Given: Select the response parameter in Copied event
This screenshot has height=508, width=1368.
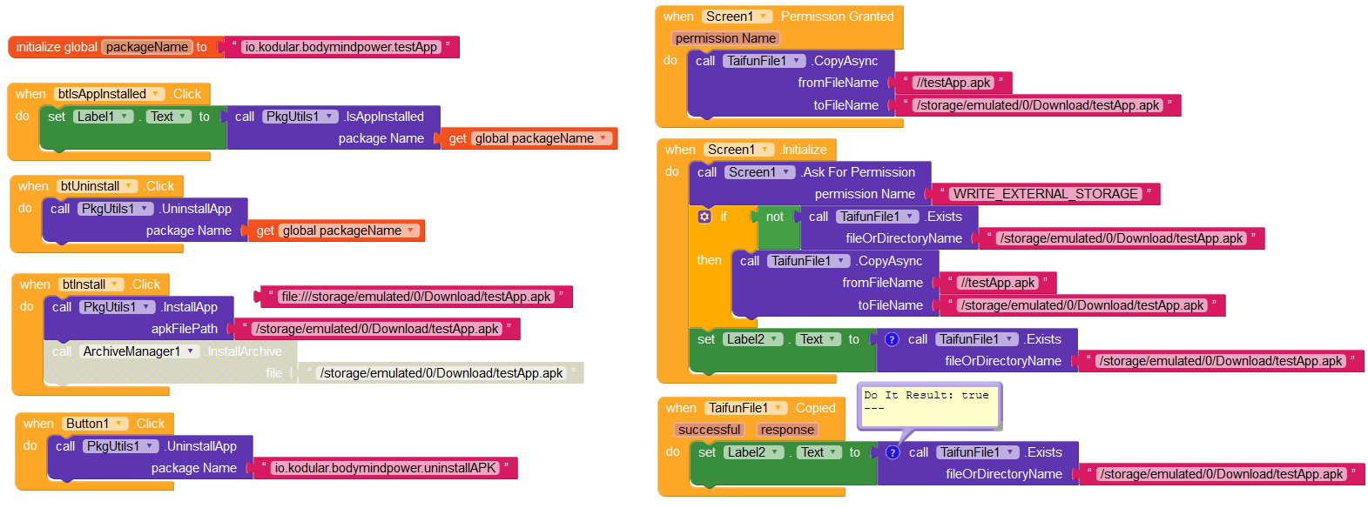Looking at the screenshot, I should (786, 430).
